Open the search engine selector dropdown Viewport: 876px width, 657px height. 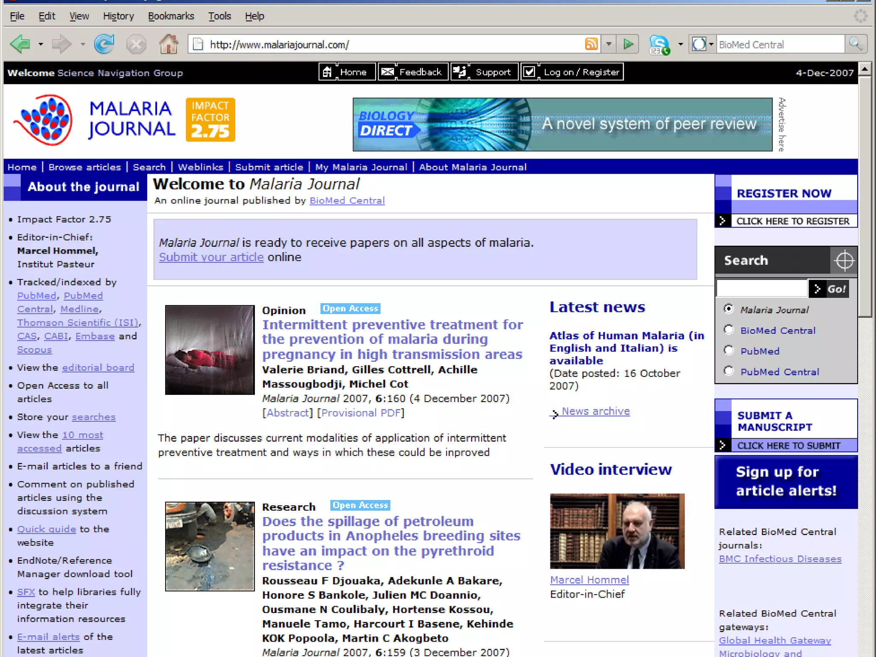tap(711, 44)
